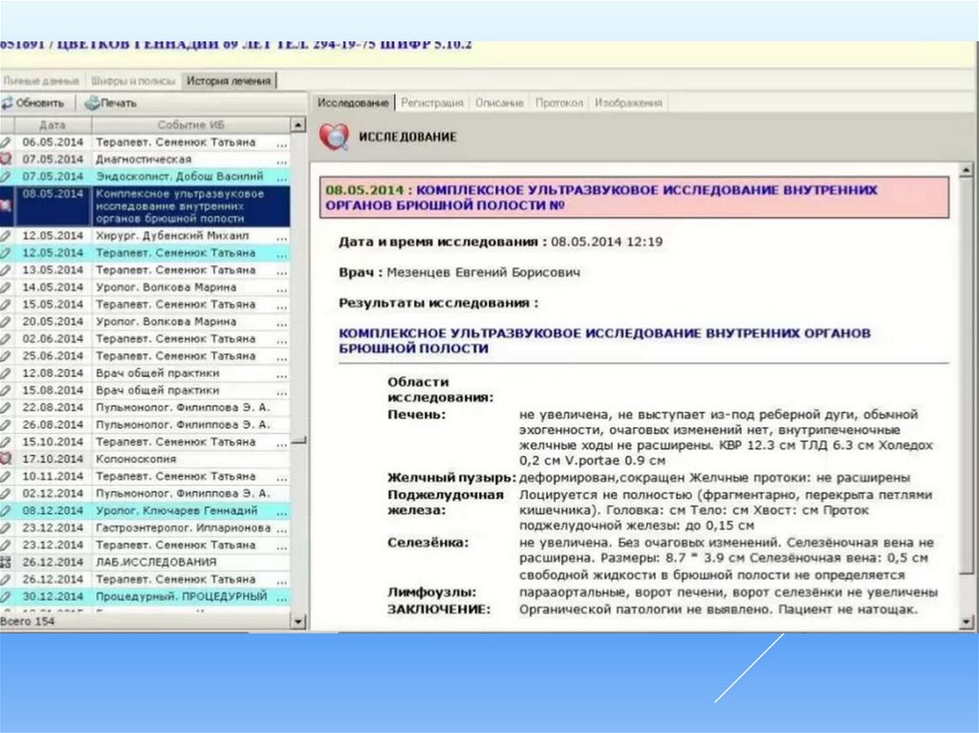The width and height of the screenshot is (979, 733).
Task: Click the ИССЛЕДОВАНИЕ heart magnifier icon
Action: [334, 137]
